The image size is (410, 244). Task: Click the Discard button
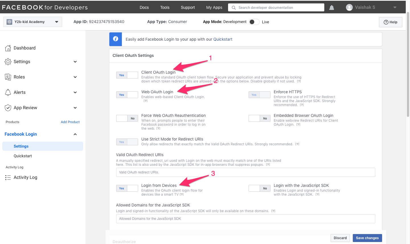(x=340, y=238)
